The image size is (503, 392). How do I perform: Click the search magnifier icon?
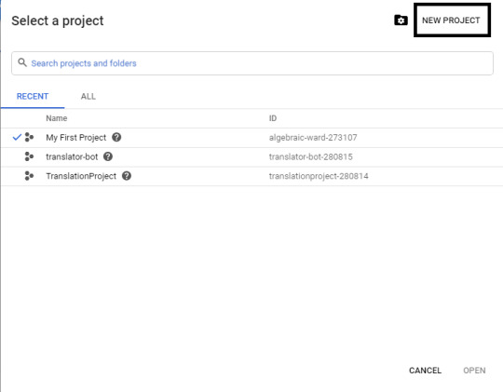(22, 62)
